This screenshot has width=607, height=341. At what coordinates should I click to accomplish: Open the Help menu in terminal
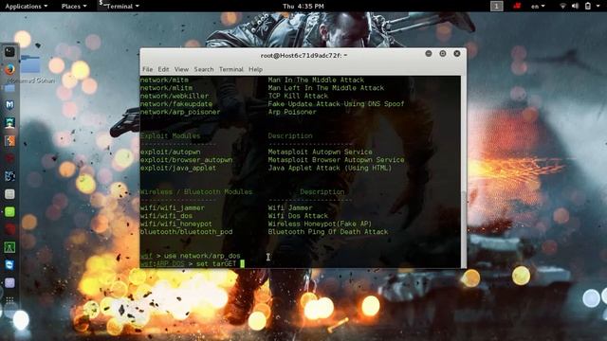pyautogui.click(x=255, y=69)
